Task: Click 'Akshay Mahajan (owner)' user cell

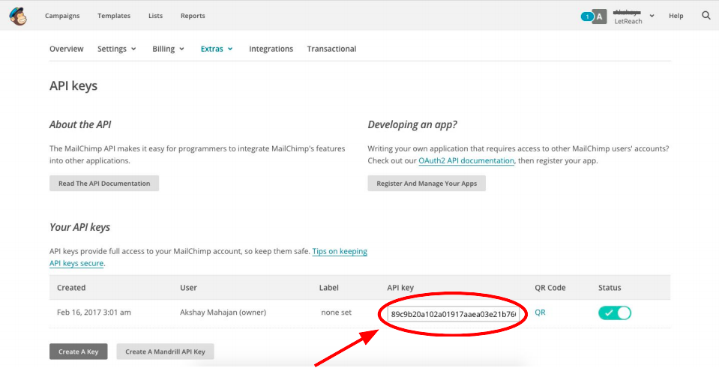Action: click(223, 313)
